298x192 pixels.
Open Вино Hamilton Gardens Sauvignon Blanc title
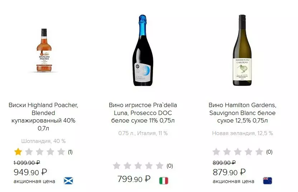[242, 113]
